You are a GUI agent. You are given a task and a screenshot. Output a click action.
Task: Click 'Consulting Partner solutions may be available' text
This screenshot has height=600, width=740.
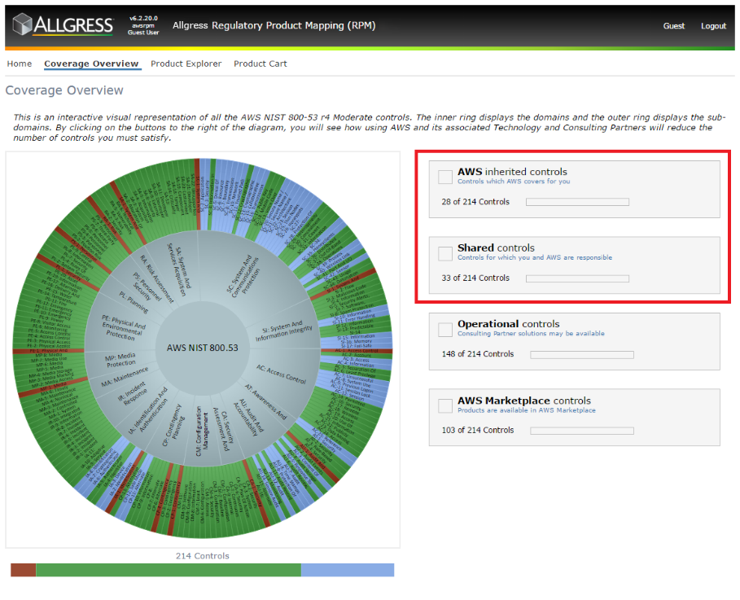click(531, 333)
